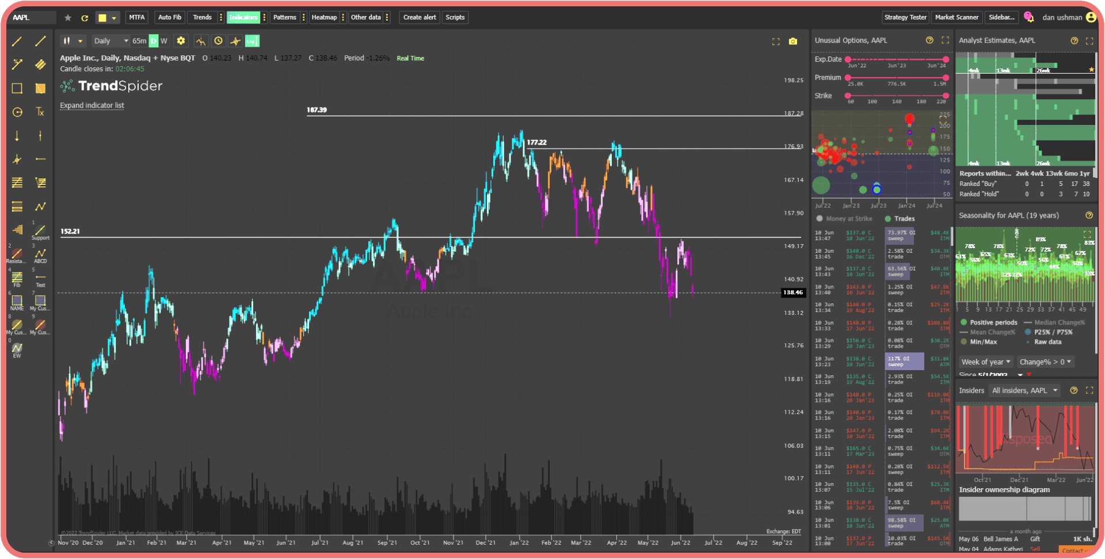Choose the circle drawing tool
Screen dimensions: 1105x559
[x=17, y=112]
